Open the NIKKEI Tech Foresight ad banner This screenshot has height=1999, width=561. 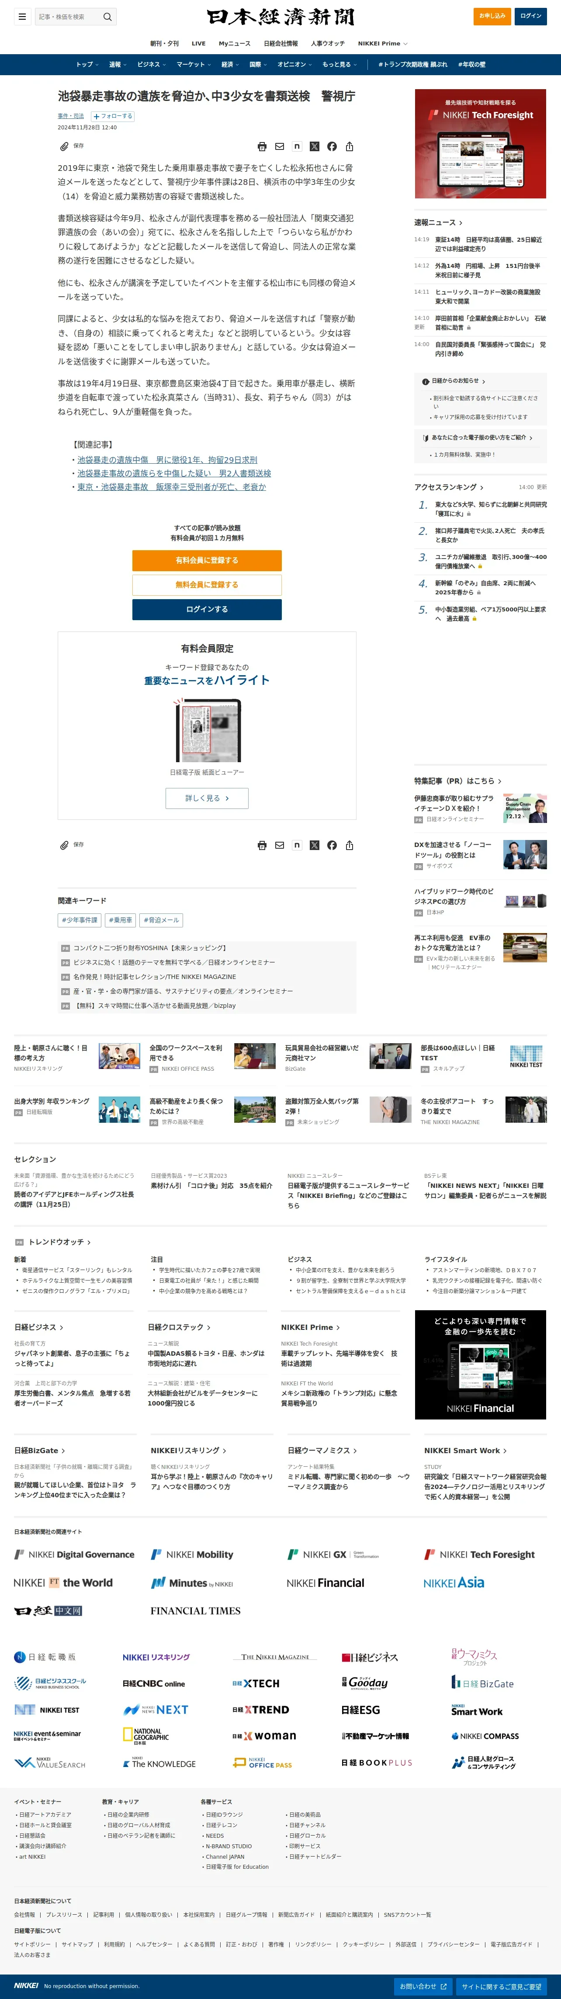coord(480,143)
